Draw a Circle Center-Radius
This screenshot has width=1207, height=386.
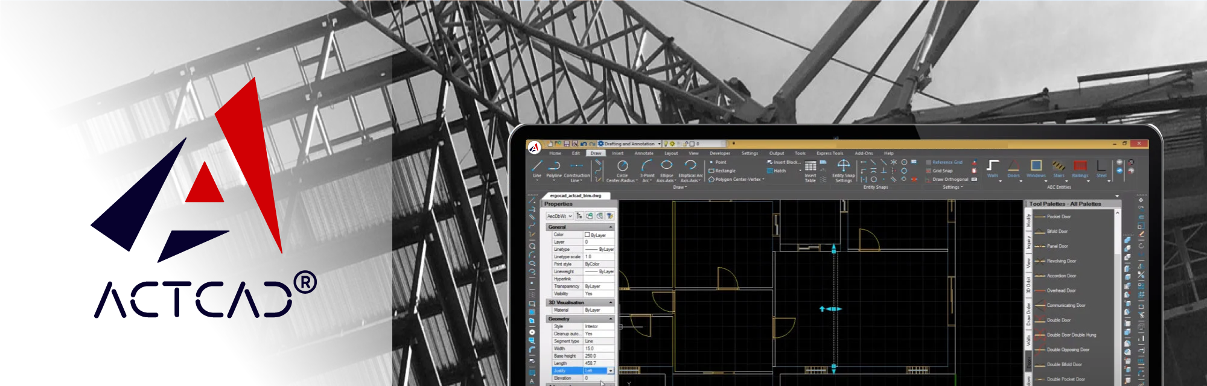pos(622,170)
